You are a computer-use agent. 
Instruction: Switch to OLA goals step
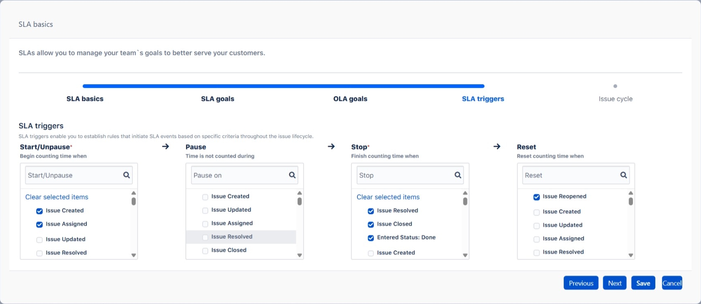(x=350, y=99)
